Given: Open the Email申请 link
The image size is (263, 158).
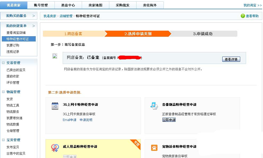Looking at the screenshot, I should 69,120.
